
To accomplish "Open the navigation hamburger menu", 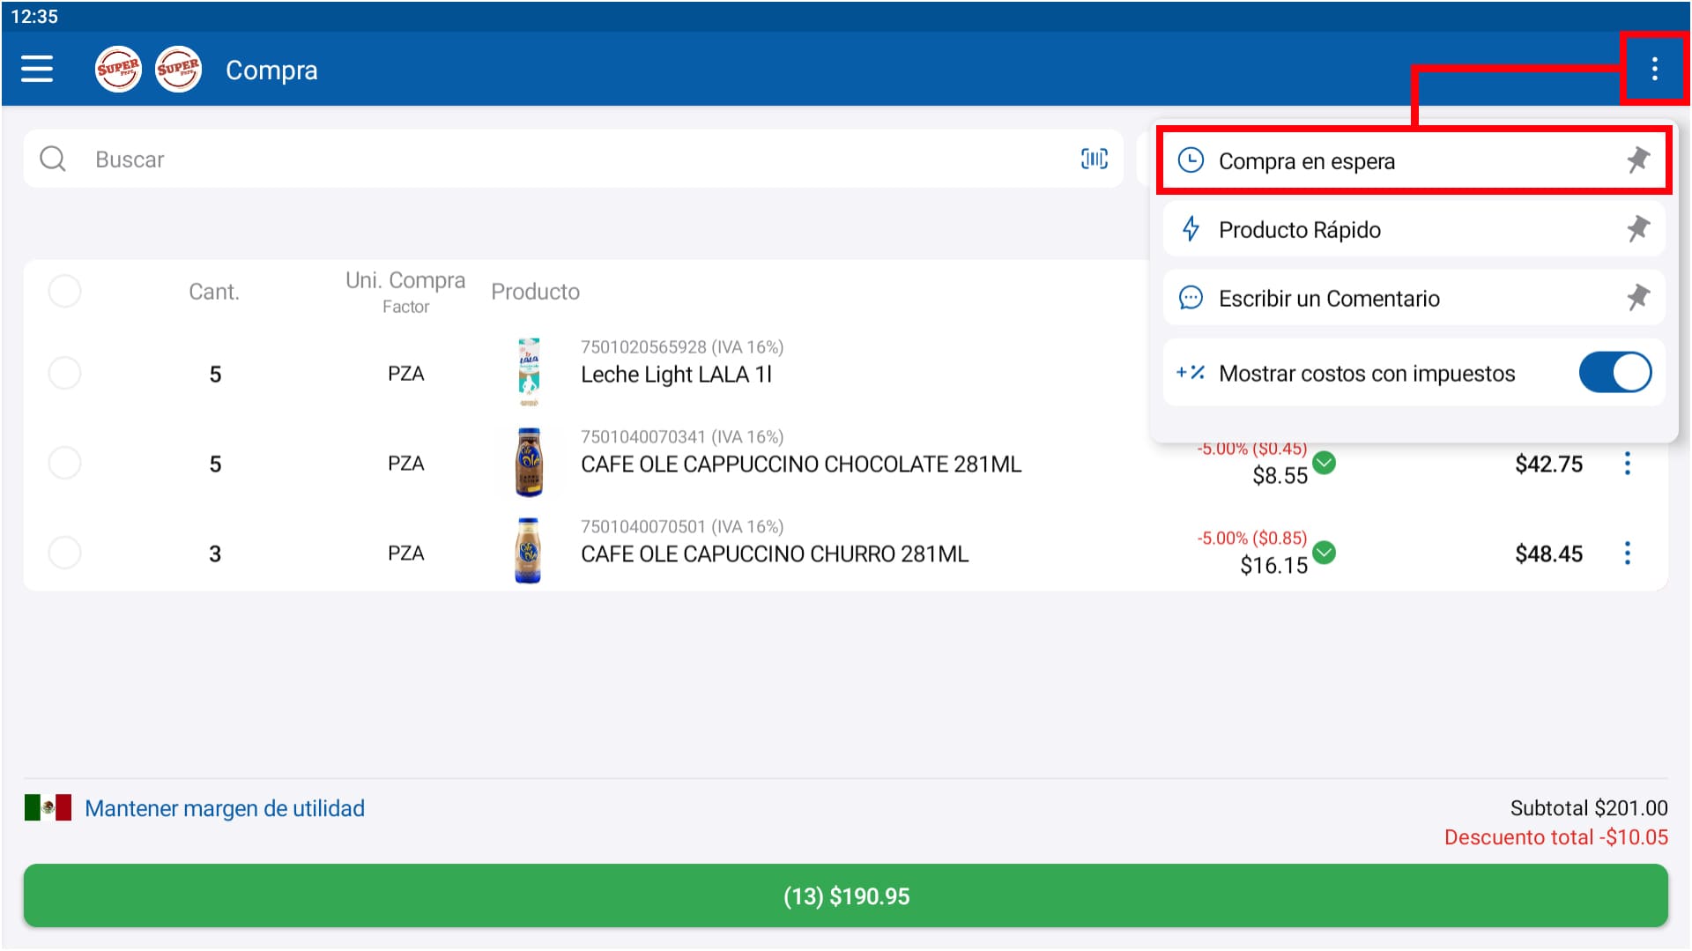I will point(37,69).
